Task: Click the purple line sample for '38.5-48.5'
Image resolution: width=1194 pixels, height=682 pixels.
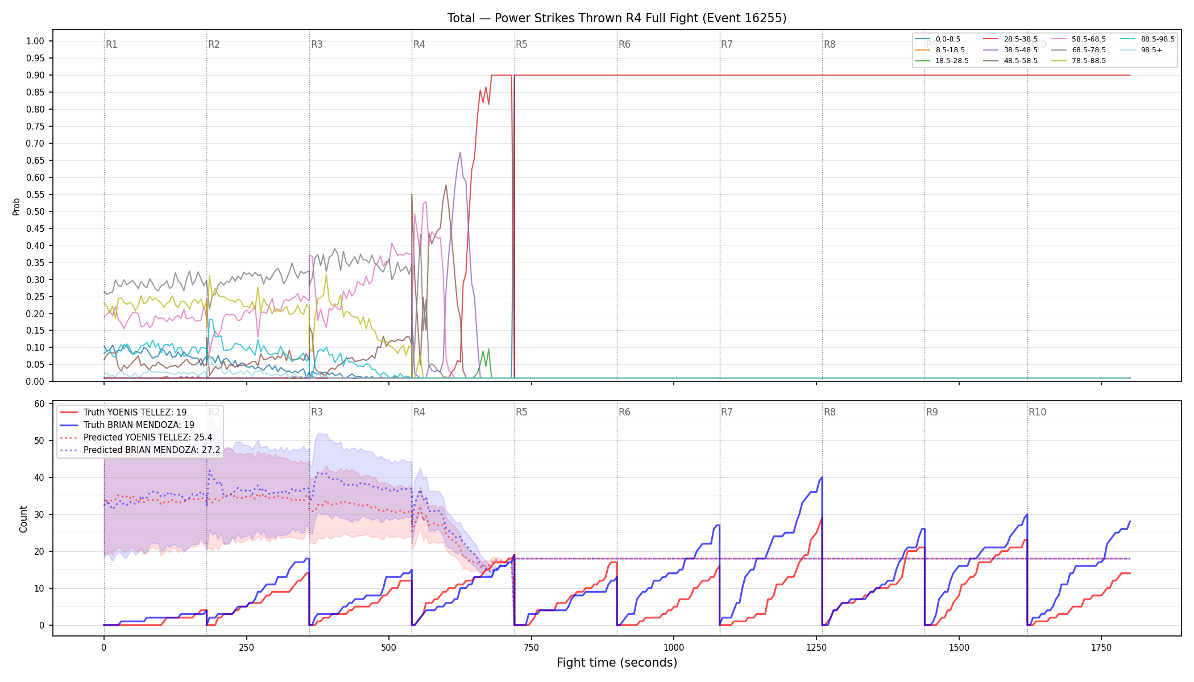Action: pyautogui.click(x=991, y=50)
